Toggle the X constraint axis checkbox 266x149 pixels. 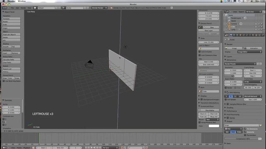tap(4, 119)
